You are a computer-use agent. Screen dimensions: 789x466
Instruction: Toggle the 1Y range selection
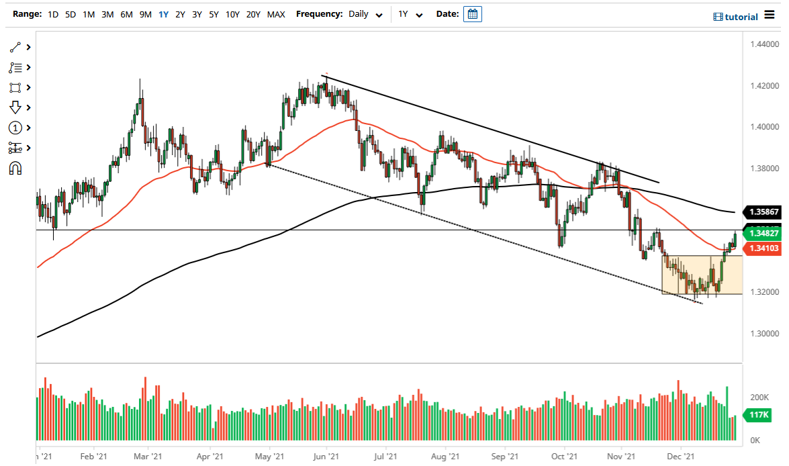pos(162,13)
